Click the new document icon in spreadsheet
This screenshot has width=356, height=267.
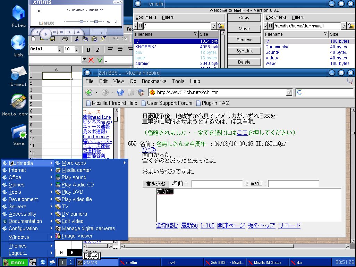tap(34, 39)
